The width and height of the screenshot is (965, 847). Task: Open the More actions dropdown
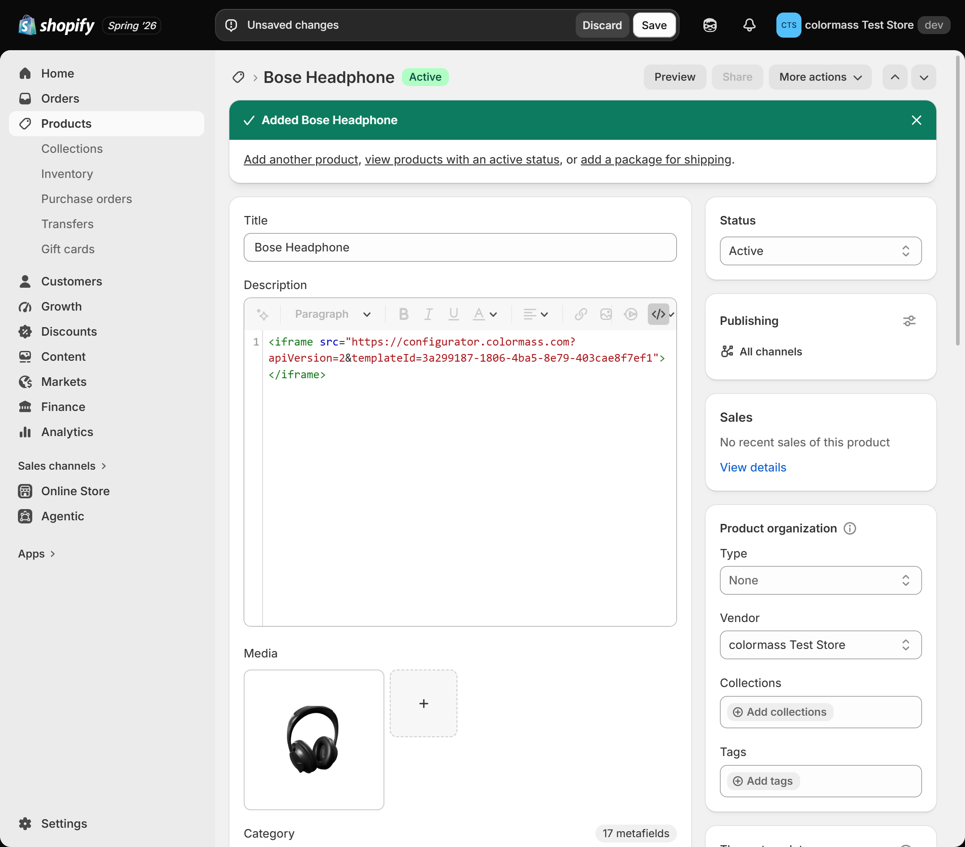point(820,77)
